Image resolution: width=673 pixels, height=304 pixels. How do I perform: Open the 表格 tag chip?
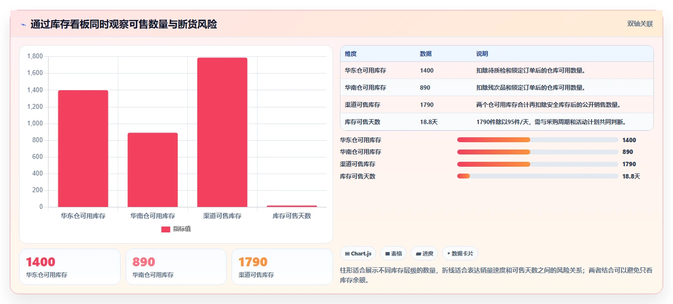click(393, 253)
